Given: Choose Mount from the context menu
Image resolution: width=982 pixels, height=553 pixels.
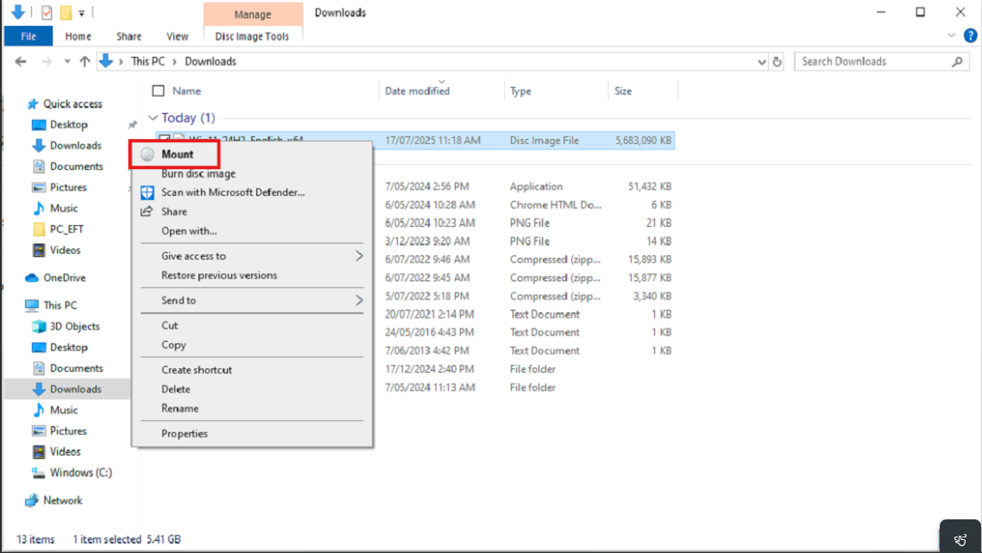Looking at the screenshot, I should coord(177,154).
